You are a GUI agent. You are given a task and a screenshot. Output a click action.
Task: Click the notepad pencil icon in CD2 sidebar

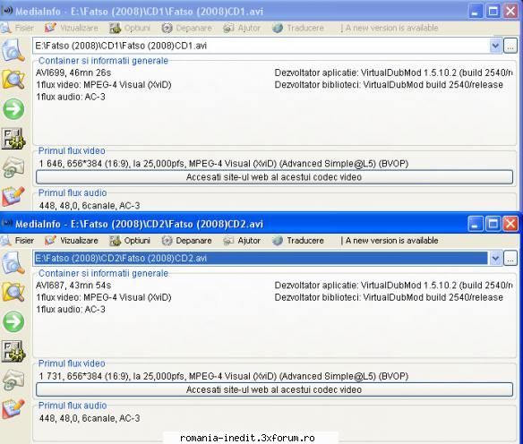13,409
